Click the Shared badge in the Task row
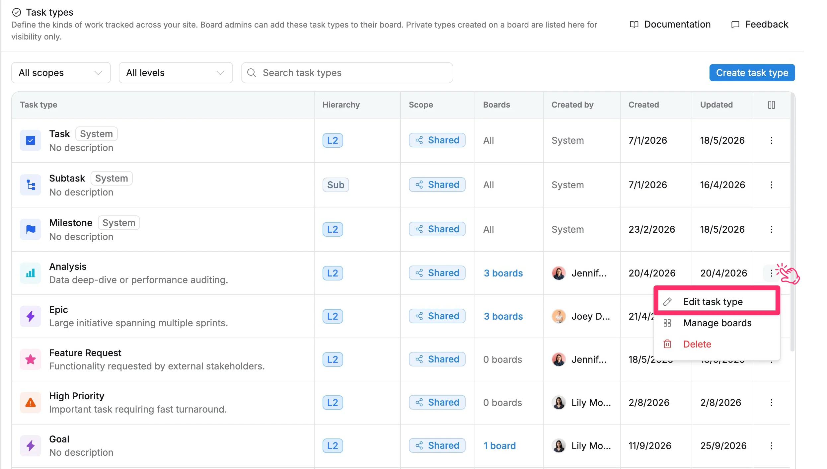Screen dimensions: 827x469 coord(437,140)
